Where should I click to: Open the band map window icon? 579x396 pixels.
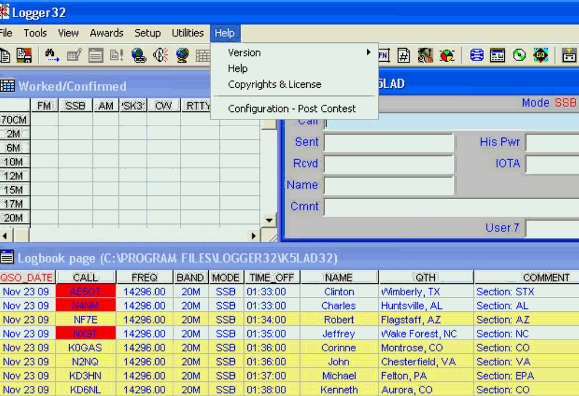click(497, 55)
